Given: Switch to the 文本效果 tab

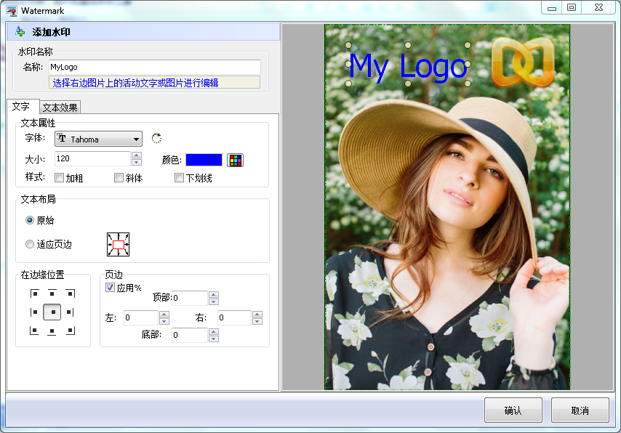Looking at the screenshot, I should tap(60, 108).
